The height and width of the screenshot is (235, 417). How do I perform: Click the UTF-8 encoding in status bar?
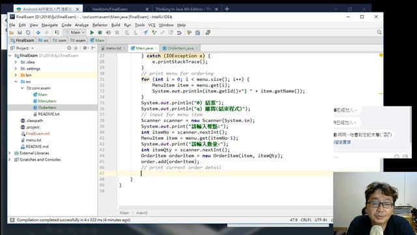[321, 220]
